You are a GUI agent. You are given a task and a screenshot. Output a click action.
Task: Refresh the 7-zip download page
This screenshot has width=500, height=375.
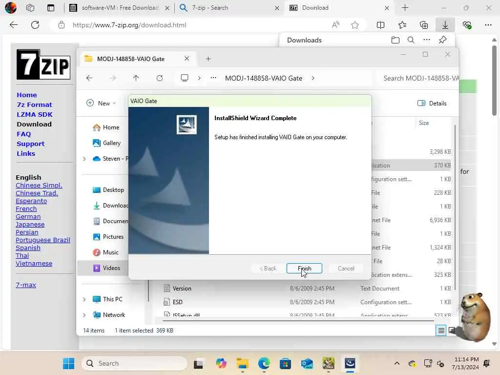pyautogui.click(x=35, y=25)
